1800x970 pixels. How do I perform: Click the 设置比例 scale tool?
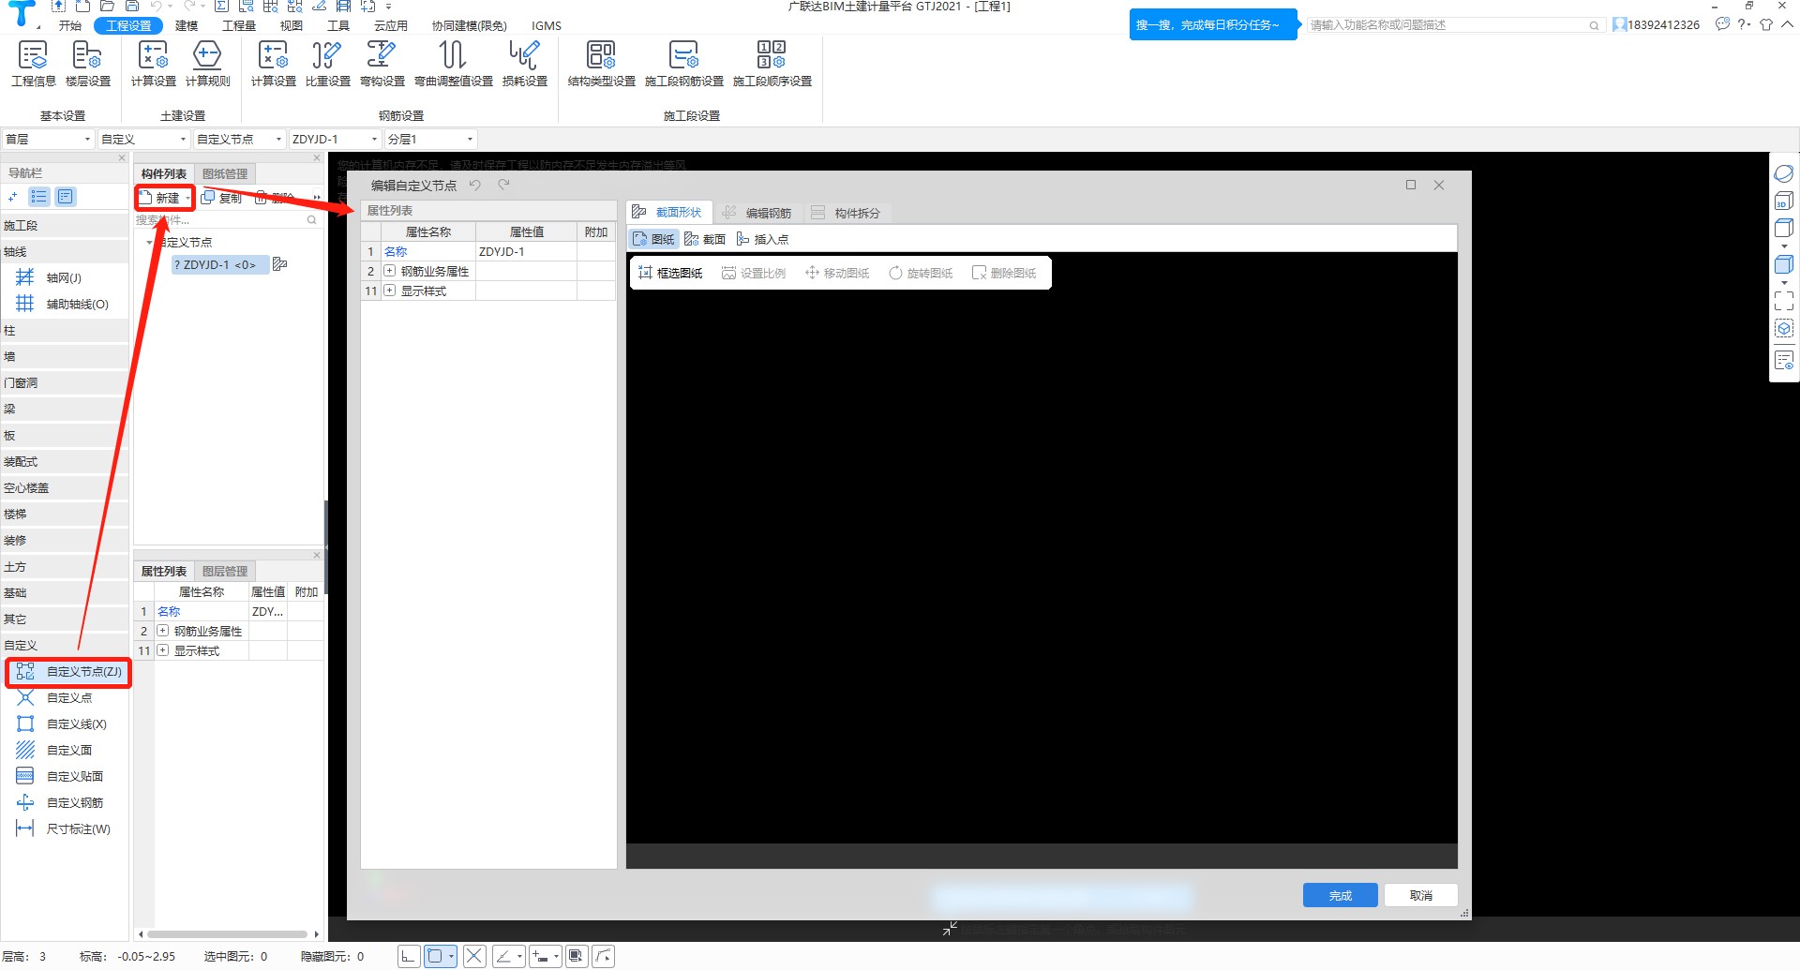point(754,273)
